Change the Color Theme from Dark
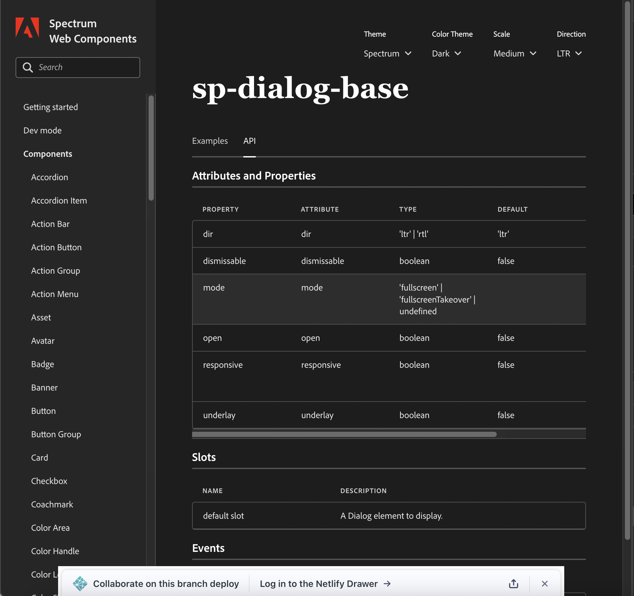 pos(446,53)
